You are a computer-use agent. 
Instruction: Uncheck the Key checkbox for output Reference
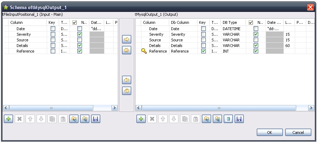point(203,51)
